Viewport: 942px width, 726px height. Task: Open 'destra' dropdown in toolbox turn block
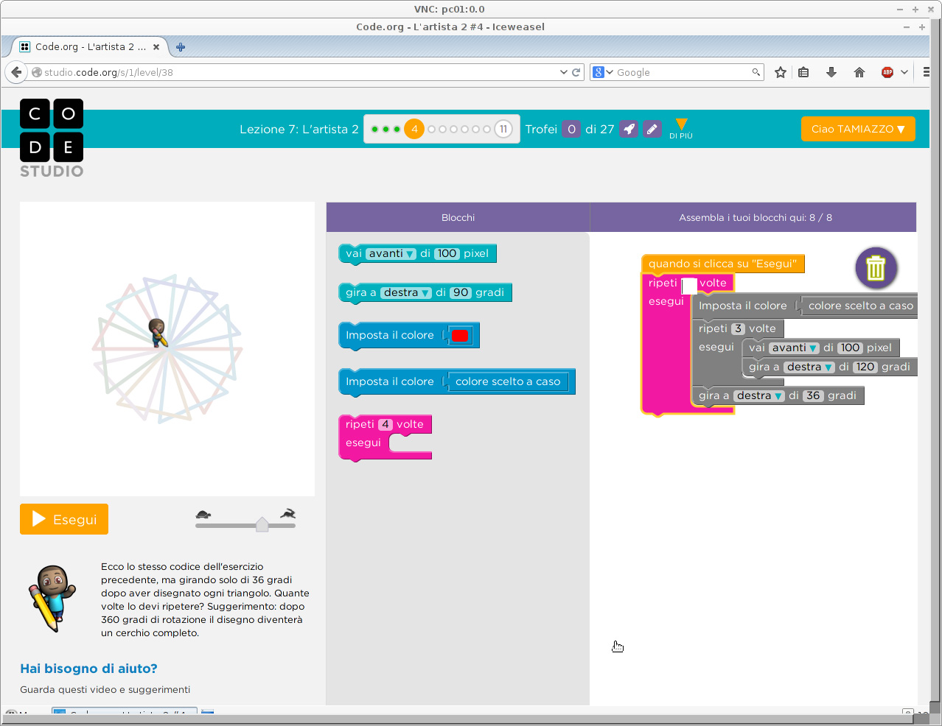[x=405, y=293]
